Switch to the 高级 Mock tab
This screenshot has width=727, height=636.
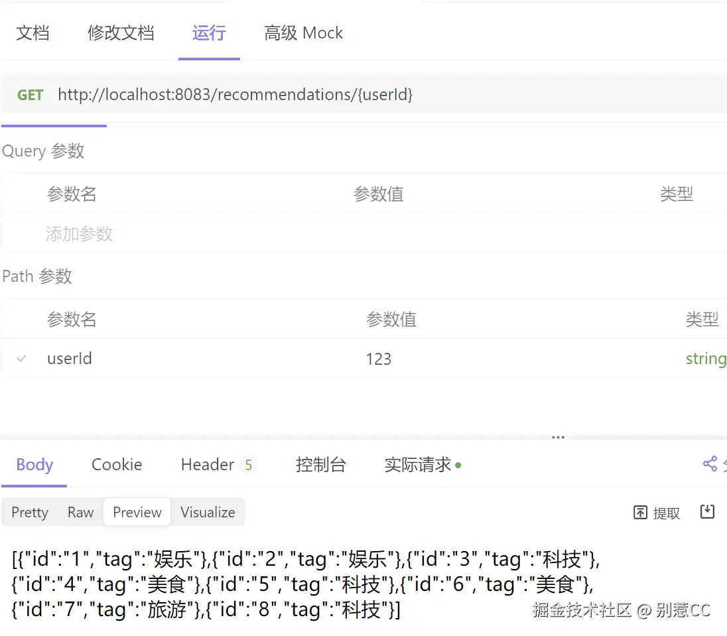click(x=303, y=32)
